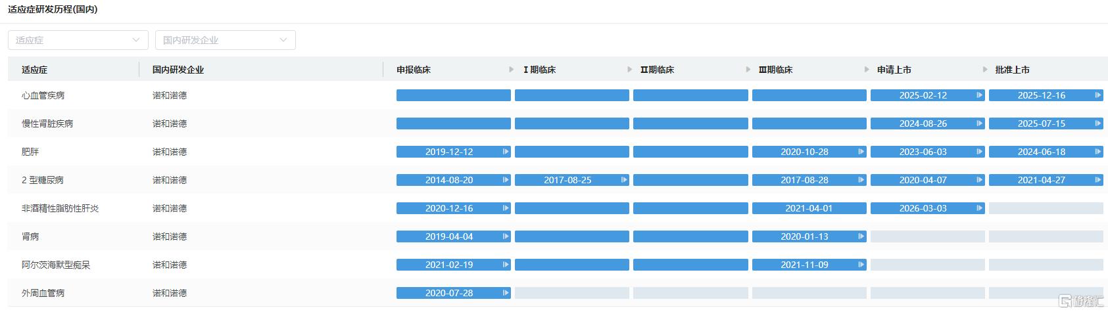
Task: Click the arrow icon beside 2025-12-16
Action: coord(1097,95)
